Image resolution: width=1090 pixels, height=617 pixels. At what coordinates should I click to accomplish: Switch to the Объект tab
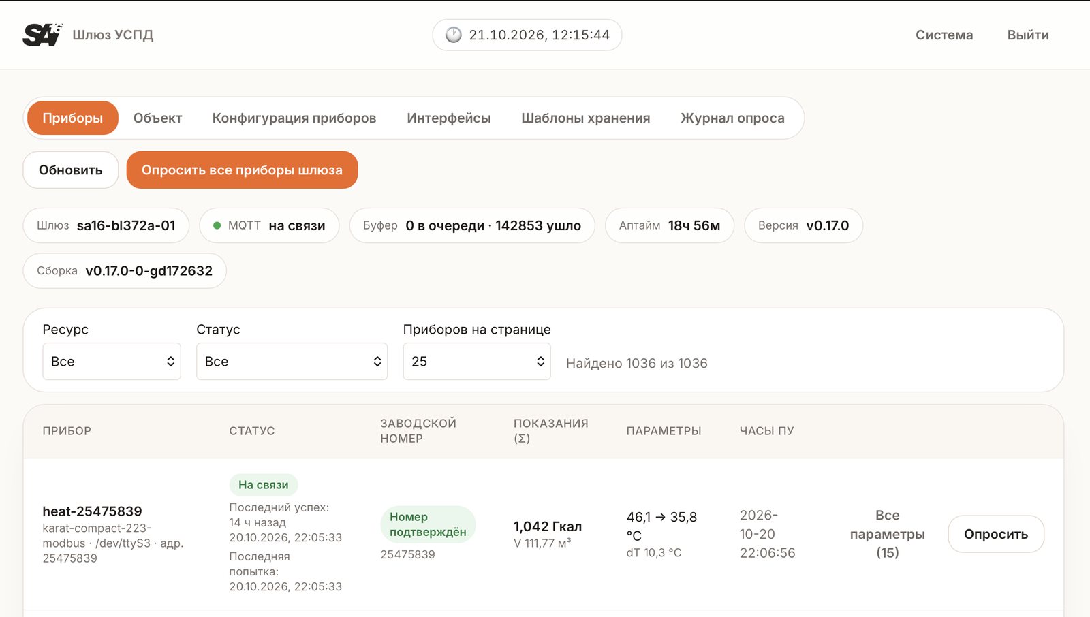pyautogui.click(x=157, y=118)
